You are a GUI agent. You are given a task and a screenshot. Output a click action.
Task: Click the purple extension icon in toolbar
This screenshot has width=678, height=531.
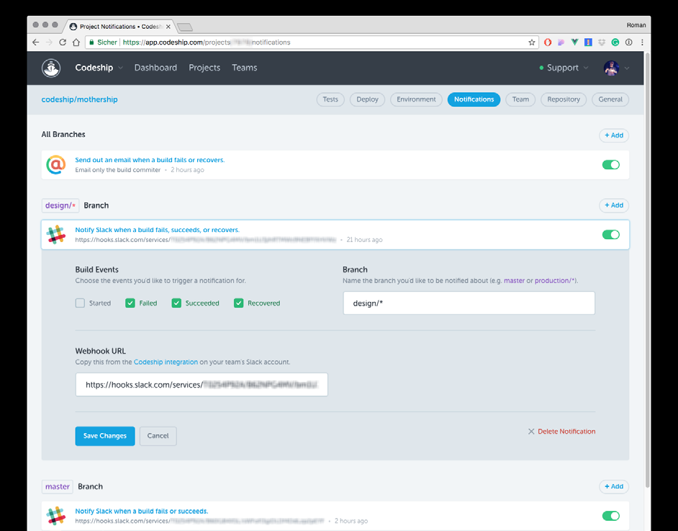(561, 43)
